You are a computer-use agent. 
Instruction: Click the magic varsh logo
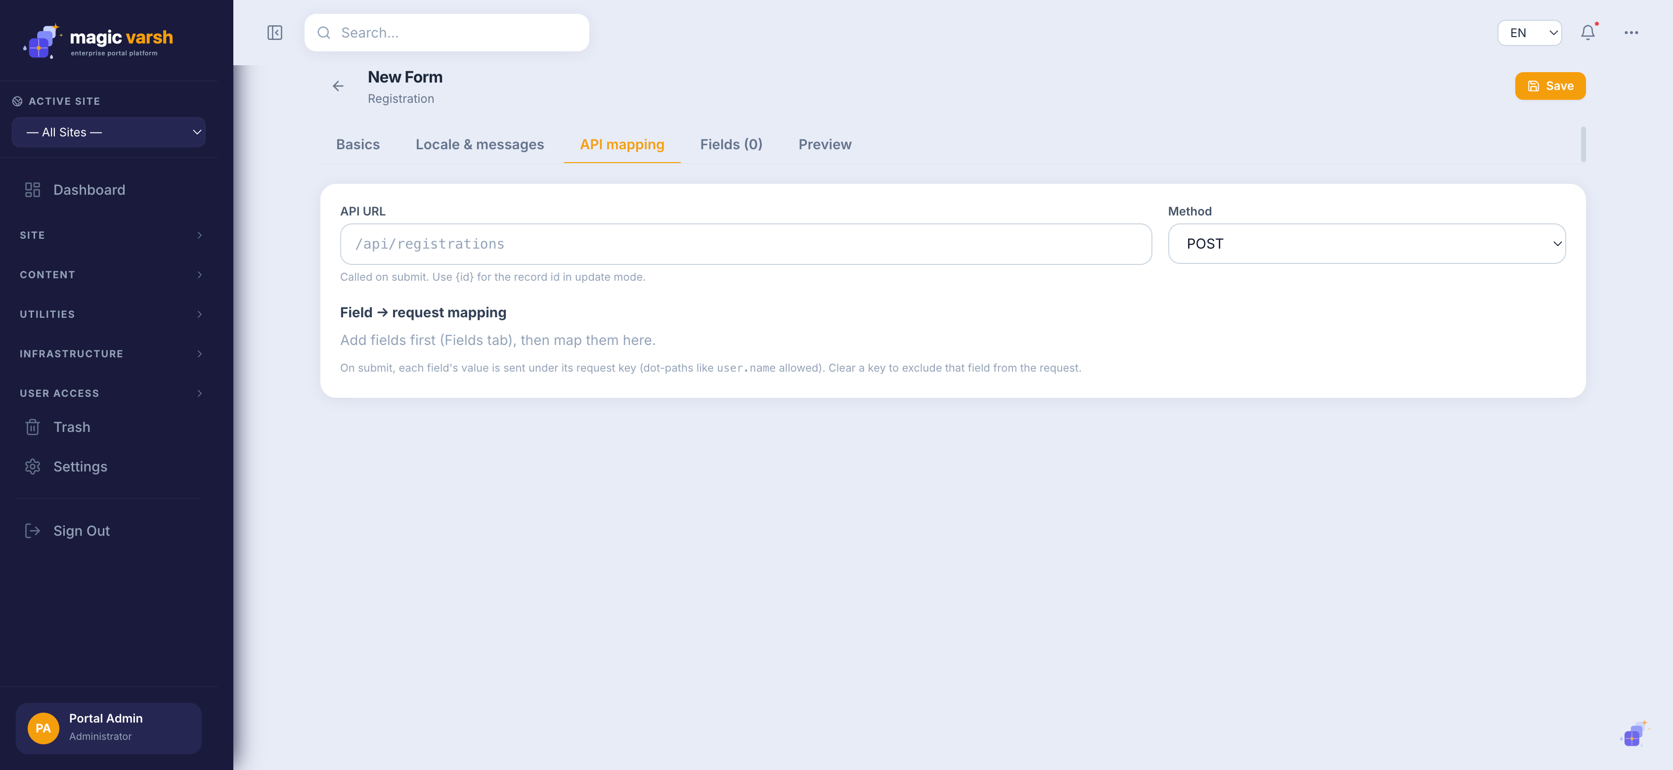coord(98,41)
